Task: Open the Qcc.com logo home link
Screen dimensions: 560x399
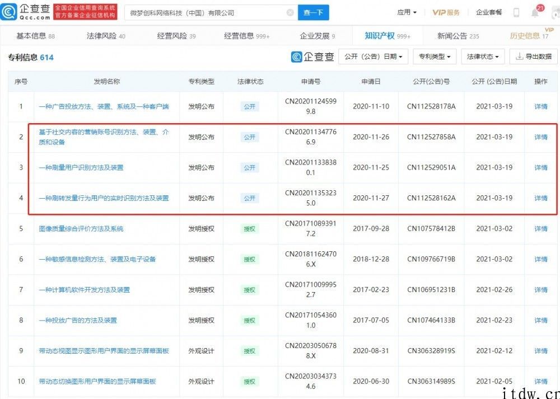Action: tap(26, 12)
